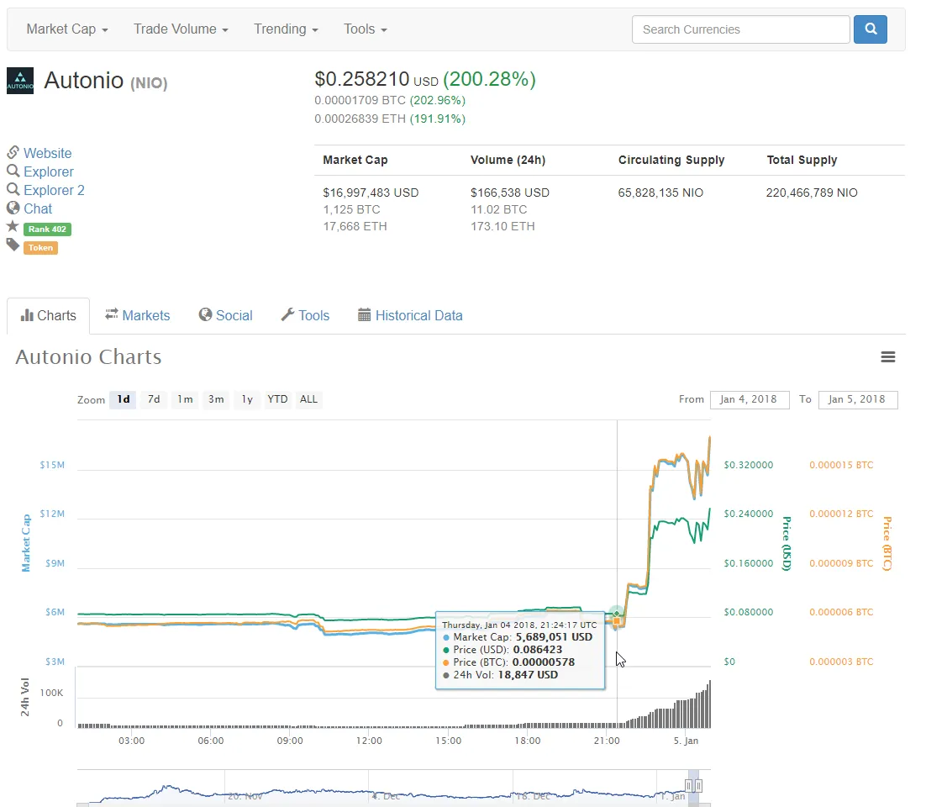The height and width of the screenshot is (807, 926).
Task: Open the Social tab
Action: pyautogui.click(x=225, y=315)
